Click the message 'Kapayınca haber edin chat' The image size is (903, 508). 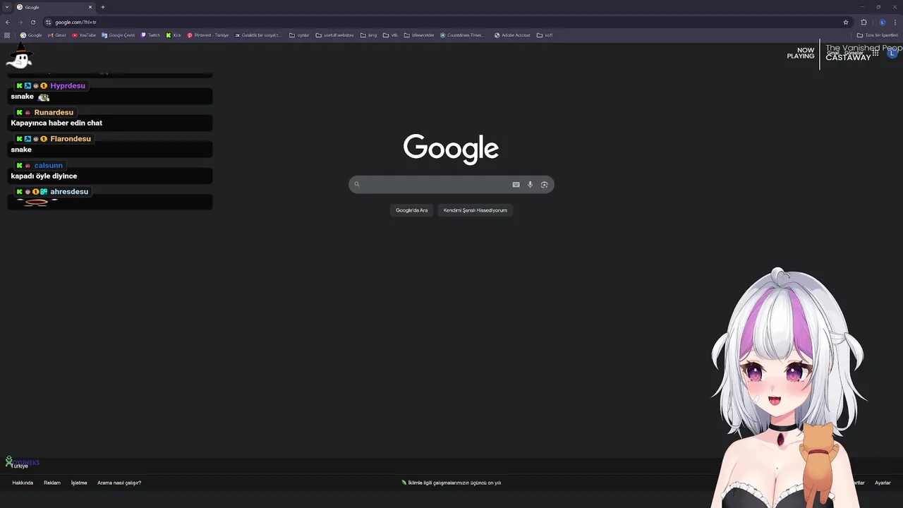56,123
